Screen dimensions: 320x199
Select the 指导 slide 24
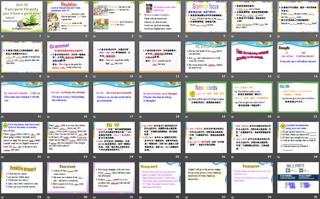[114, 137]
